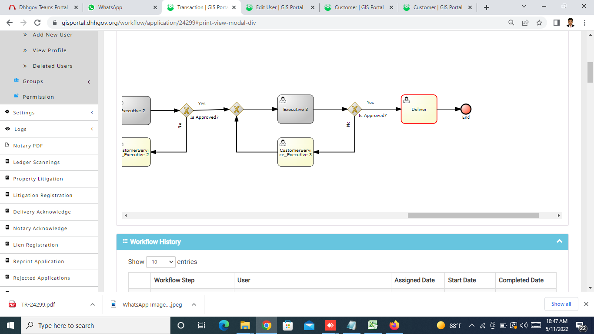
Task: Open notification center in system tray
Action: coord(582,325)
